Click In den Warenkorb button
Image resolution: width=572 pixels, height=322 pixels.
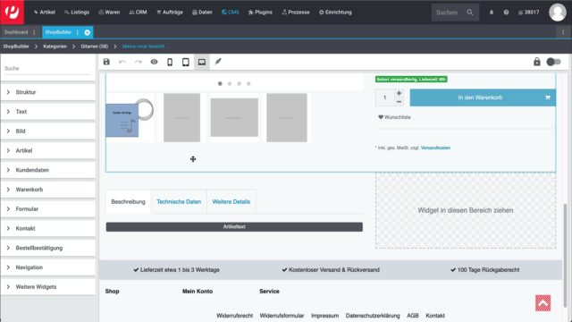[483, 97]
